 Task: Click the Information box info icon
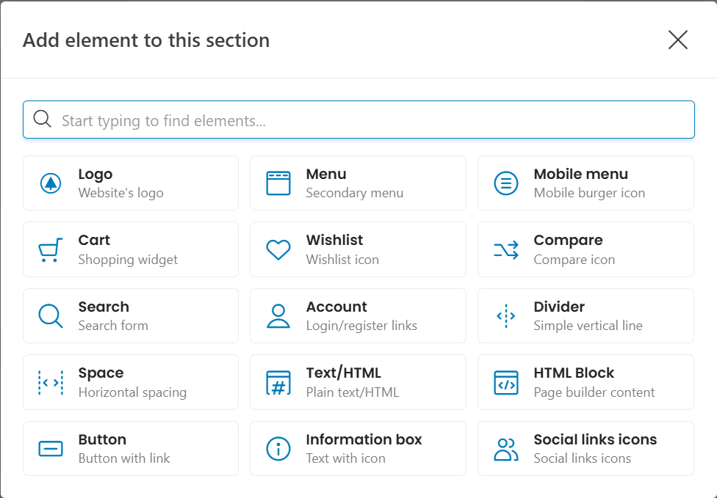coord(278,449)
